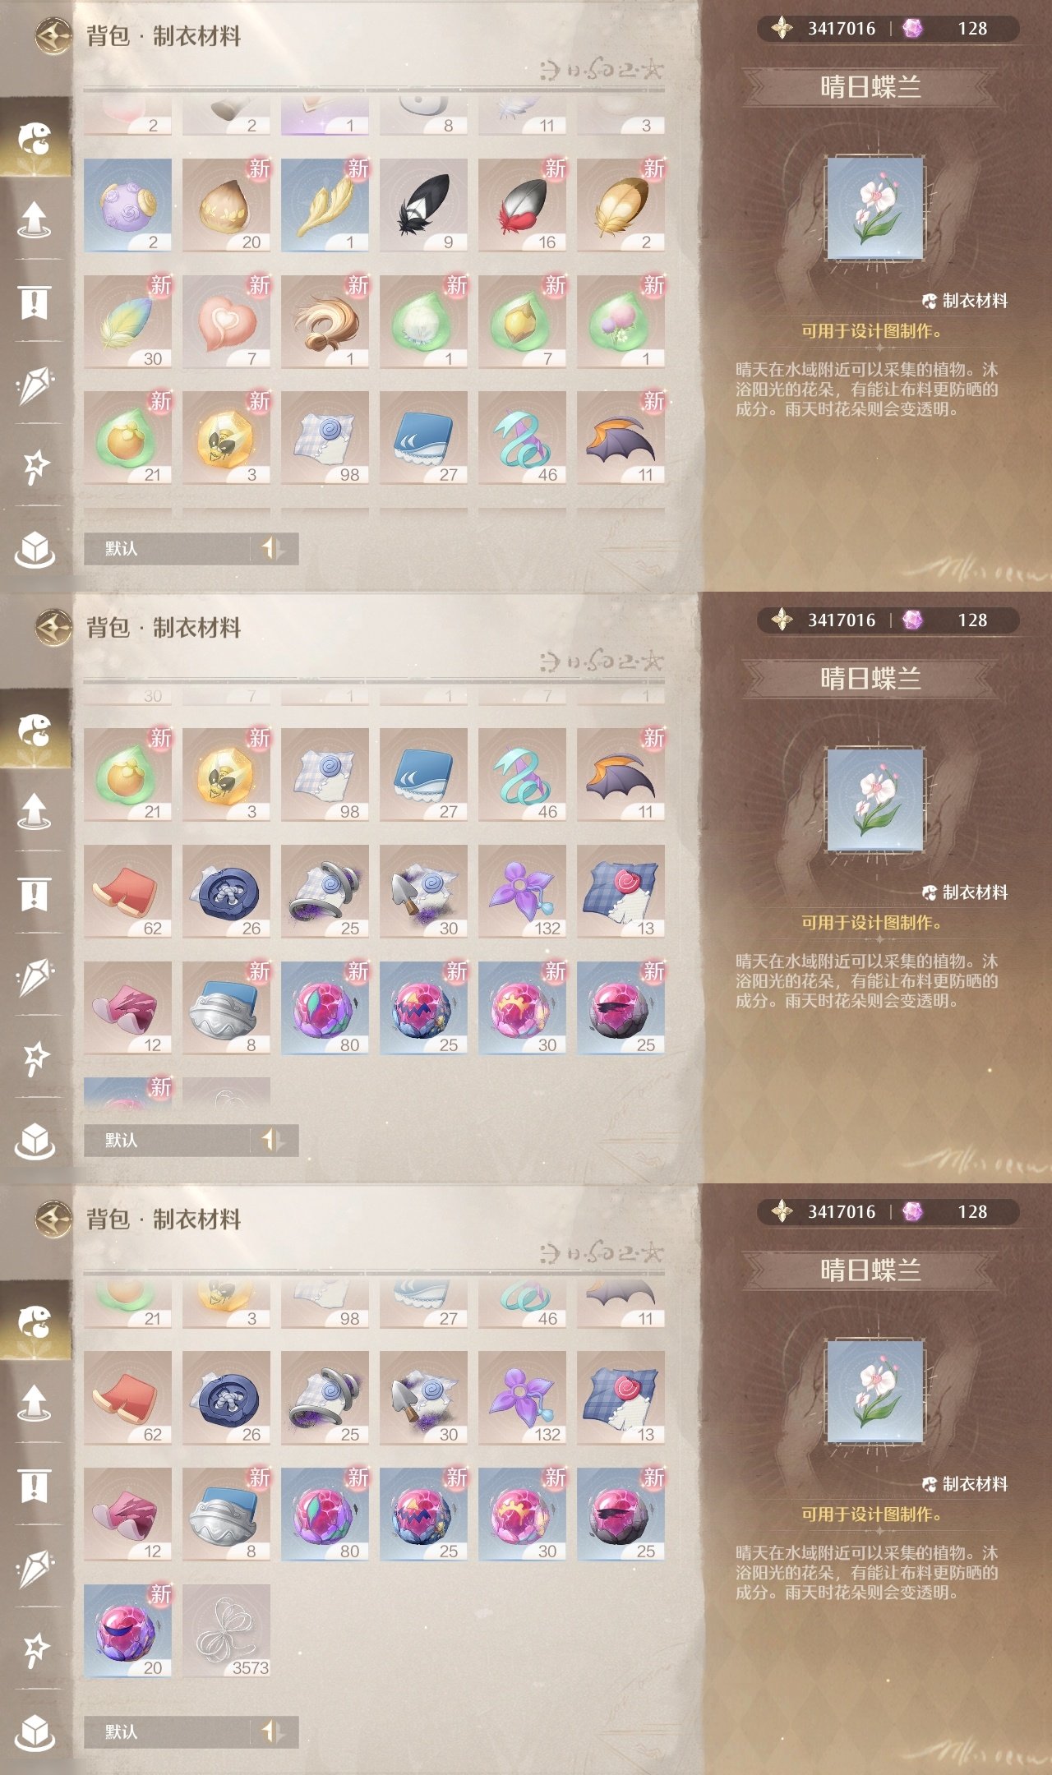Open the exclamation banner tab in first screenshot

click(x=35, y=302)
